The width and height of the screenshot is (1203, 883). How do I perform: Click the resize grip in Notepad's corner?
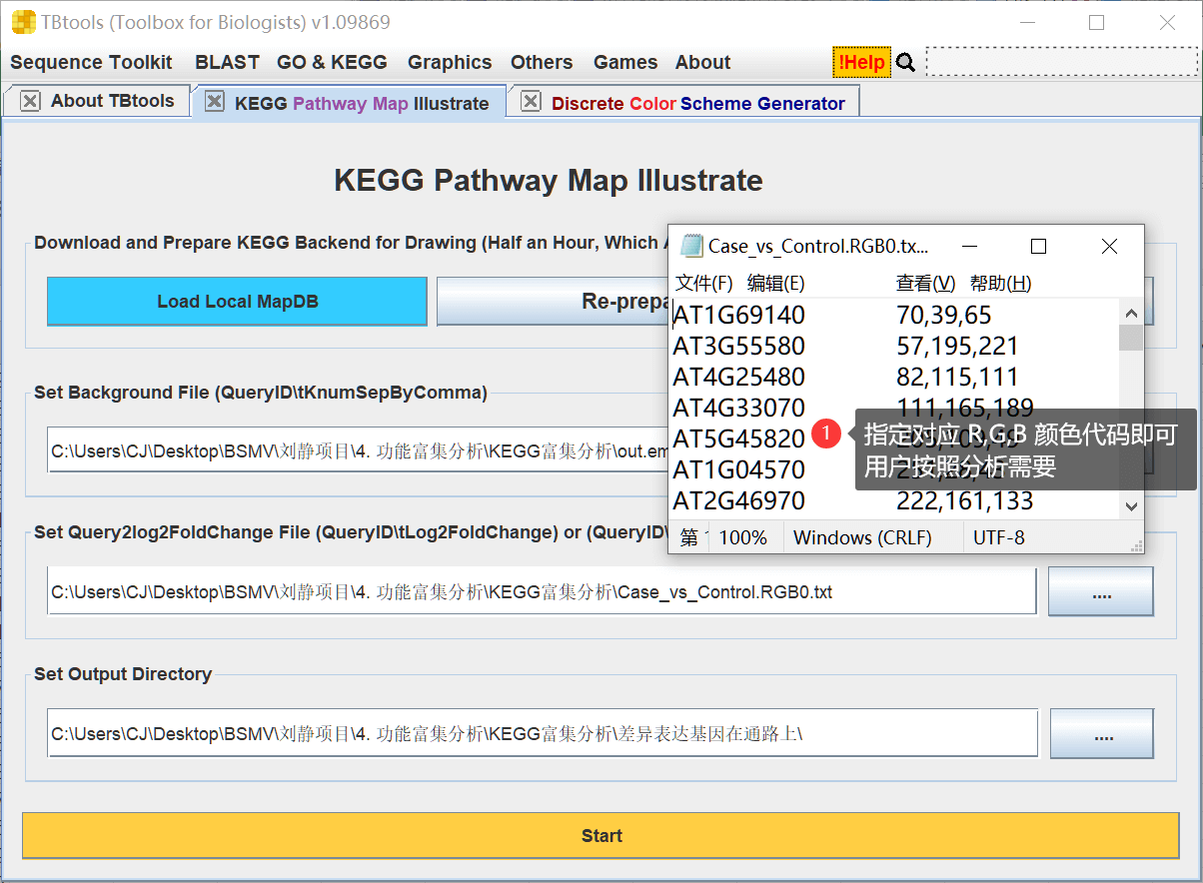(x=1136, y=545)
